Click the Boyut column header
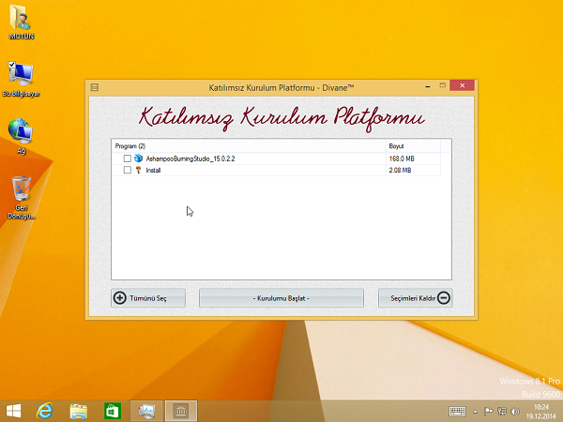This screenshot has height=422, width=563. (x=398, y=146)
